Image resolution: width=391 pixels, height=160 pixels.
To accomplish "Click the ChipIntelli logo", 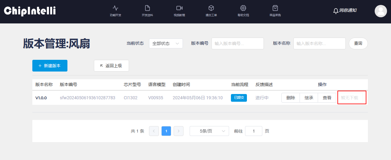I will click(x=30, y=11).
